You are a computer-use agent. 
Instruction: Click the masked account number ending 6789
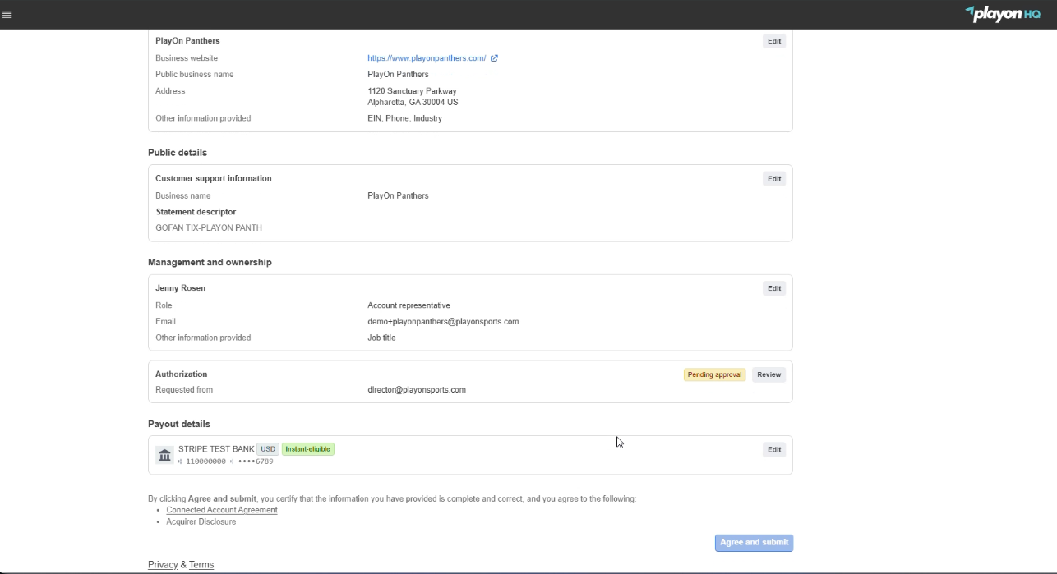(255, 461)
